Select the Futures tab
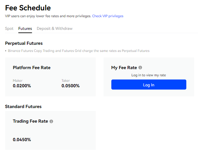Screen dimensions: 198x159 pos(25,29)
